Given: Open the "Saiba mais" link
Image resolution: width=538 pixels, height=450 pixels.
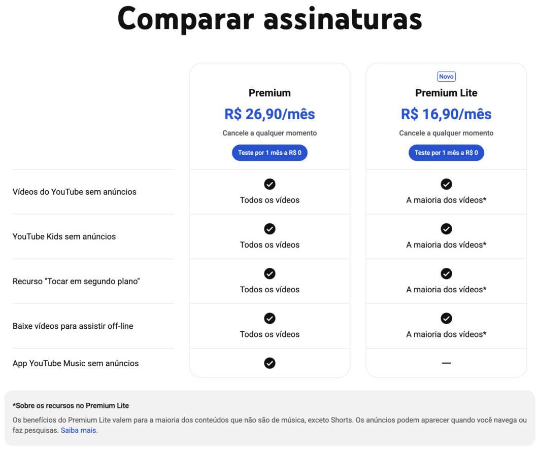Looking at the screenshot, I should (79, 429).
